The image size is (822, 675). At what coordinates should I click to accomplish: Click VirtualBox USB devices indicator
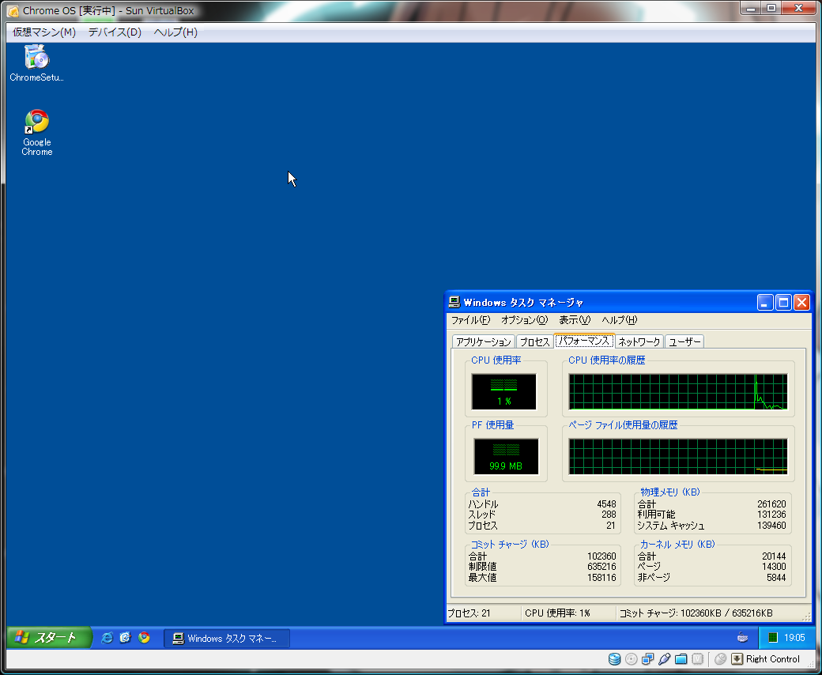click(x=664, y=658)
